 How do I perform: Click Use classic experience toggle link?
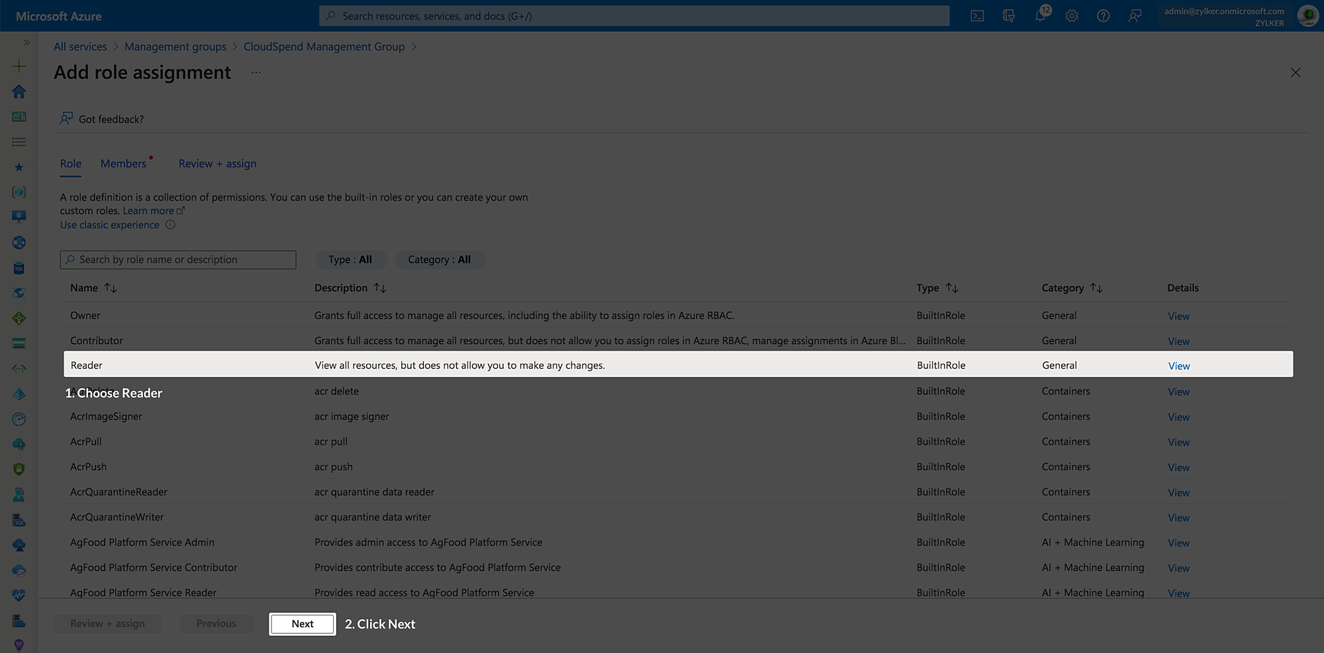[x=109, y=224]
